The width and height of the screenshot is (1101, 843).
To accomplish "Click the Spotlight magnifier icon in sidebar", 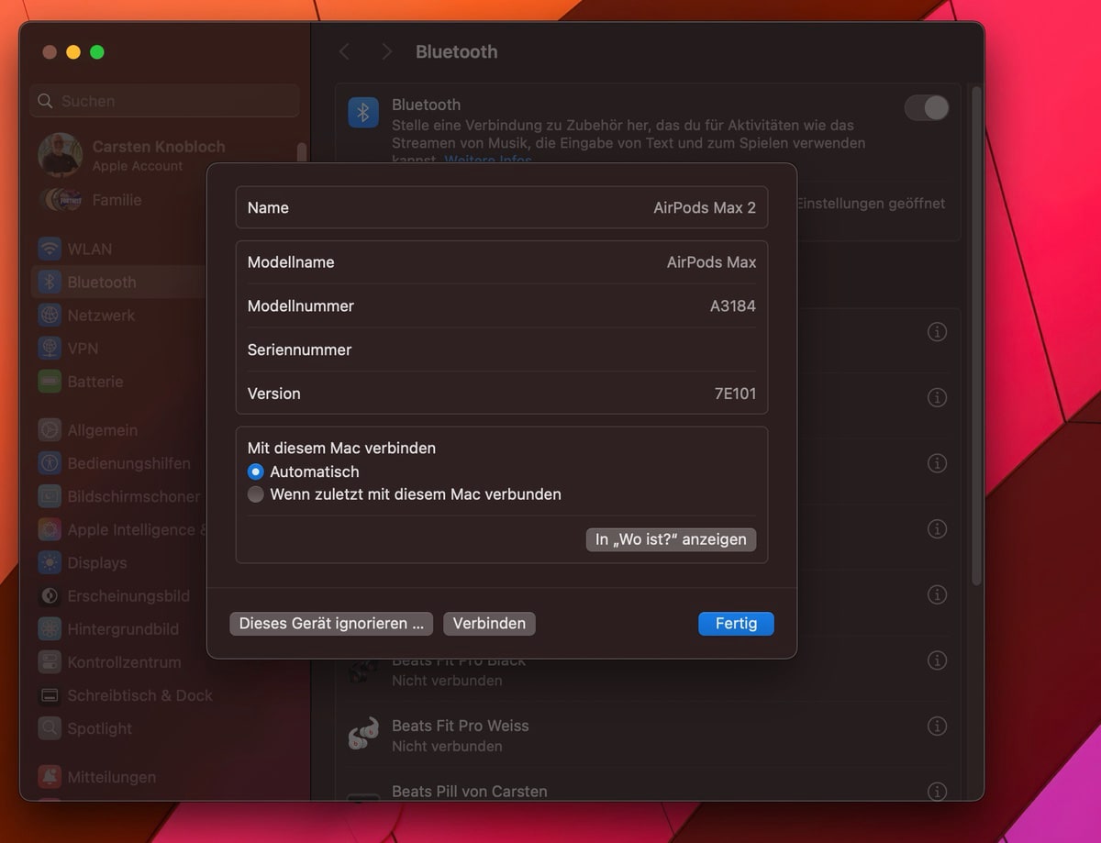I will coord(50,728).
